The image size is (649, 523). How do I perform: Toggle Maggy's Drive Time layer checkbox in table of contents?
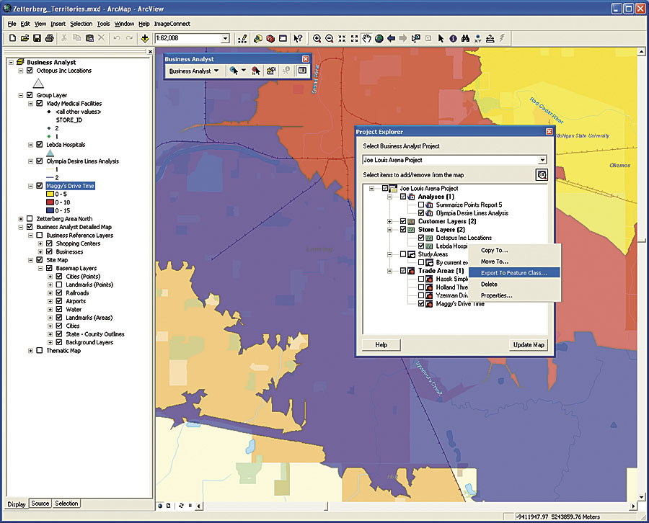tap(40, 186)
